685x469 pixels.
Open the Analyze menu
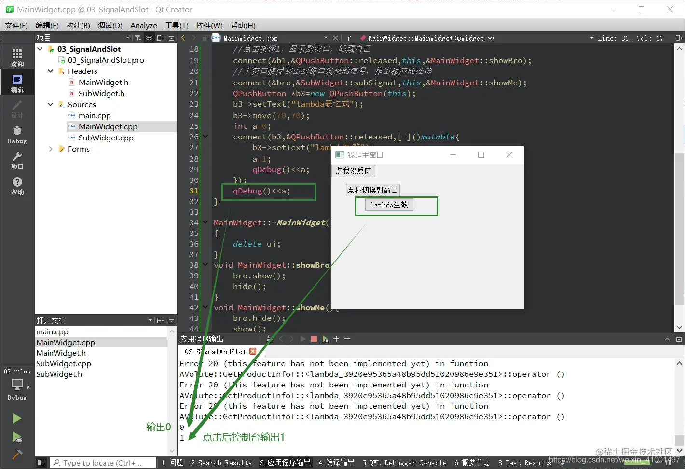(x=144, y=25)
